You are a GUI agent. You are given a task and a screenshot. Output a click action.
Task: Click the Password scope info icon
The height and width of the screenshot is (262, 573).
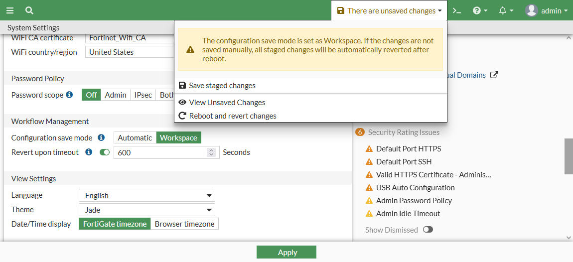pyautogui.click(x=70, y=95)
